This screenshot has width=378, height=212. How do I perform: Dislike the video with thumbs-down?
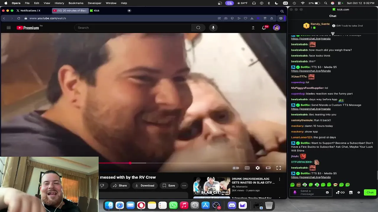(102, 185)
